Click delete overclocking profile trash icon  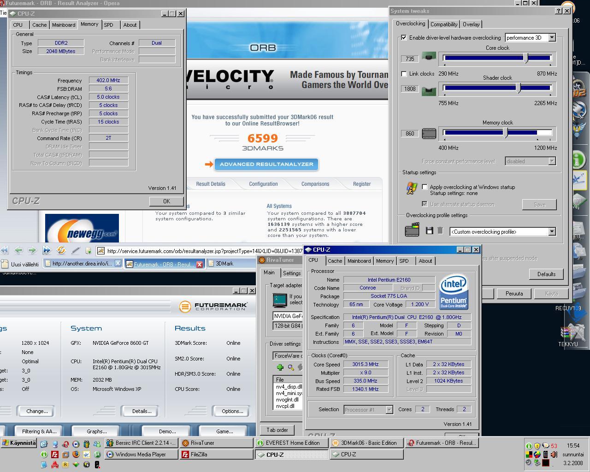tap(440, 230)
